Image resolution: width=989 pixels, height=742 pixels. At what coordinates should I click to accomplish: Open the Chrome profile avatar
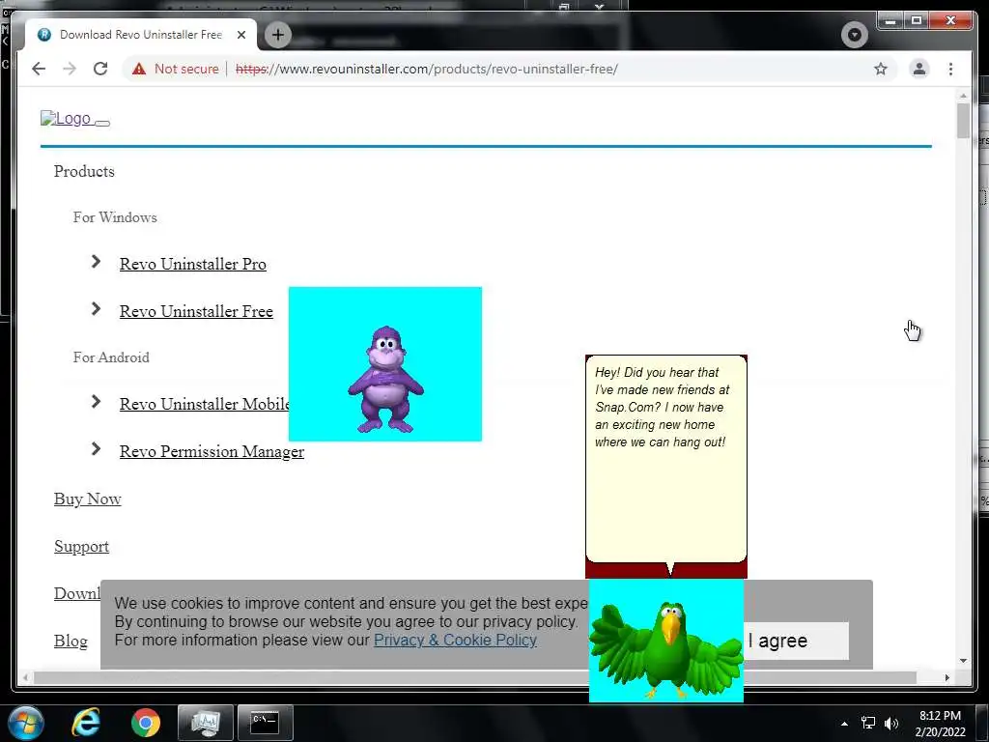pos(919,69)
